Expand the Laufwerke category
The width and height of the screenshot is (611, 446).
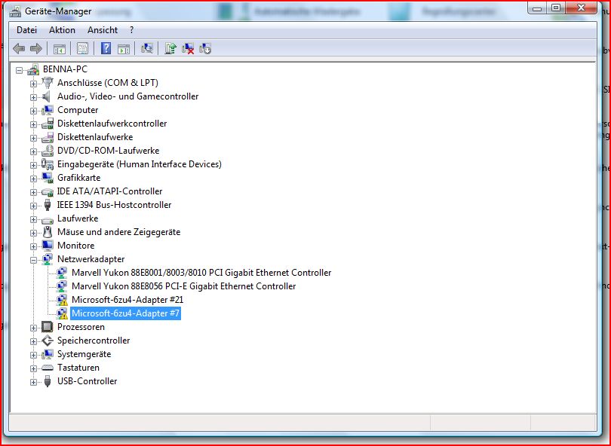tap(33, 219)
